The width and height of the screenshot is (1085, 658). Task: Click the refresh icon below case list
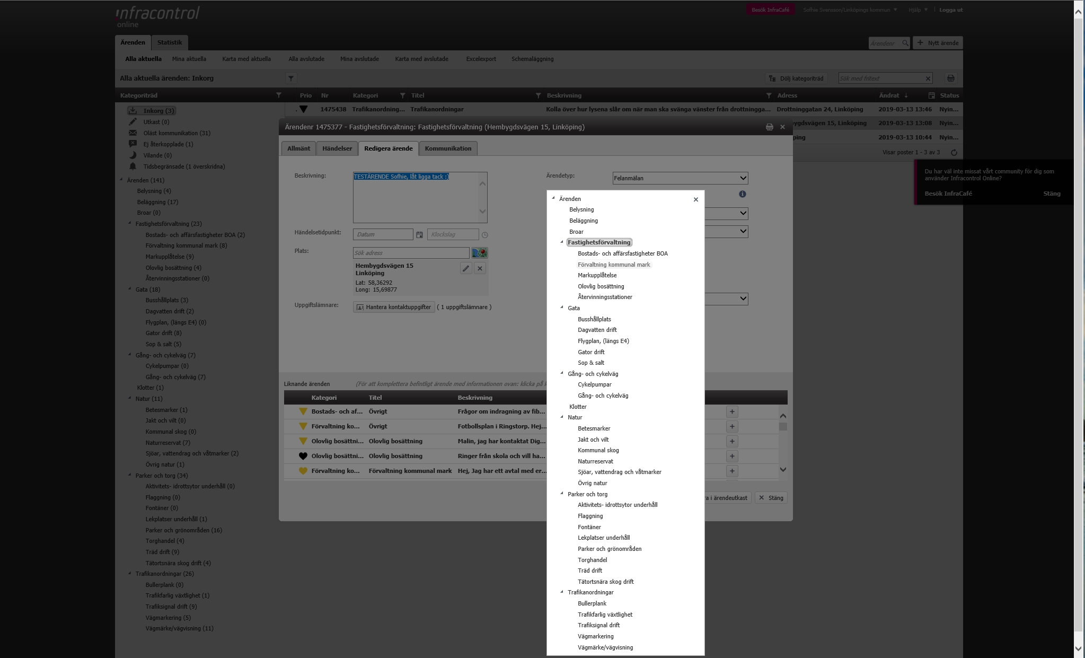[x=954, y=153]
